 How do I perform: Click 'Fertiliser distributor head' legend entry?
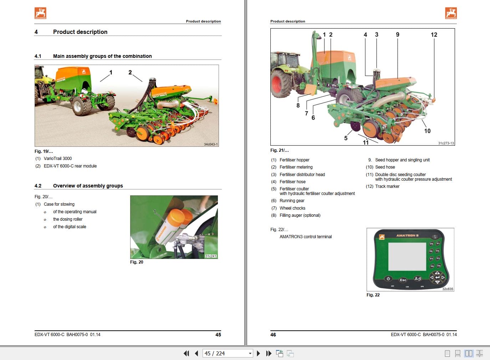tap(302, 175)
